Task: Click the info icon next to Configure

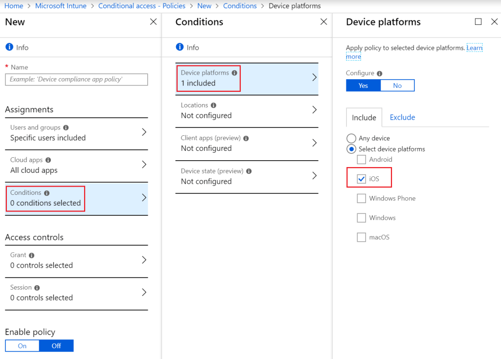Action: (x=380, y=73)
